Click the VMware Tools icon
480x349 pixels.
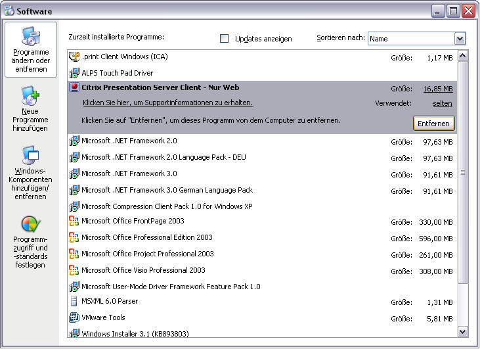click(x=74, y=317)
